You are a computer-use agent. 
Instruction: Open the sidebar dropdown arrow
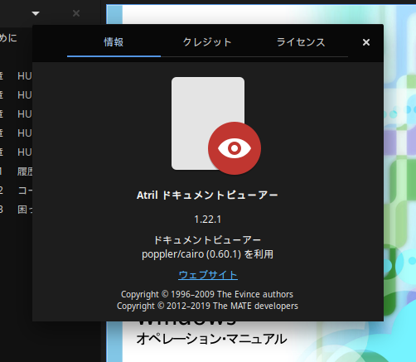[x=36, y=13]
